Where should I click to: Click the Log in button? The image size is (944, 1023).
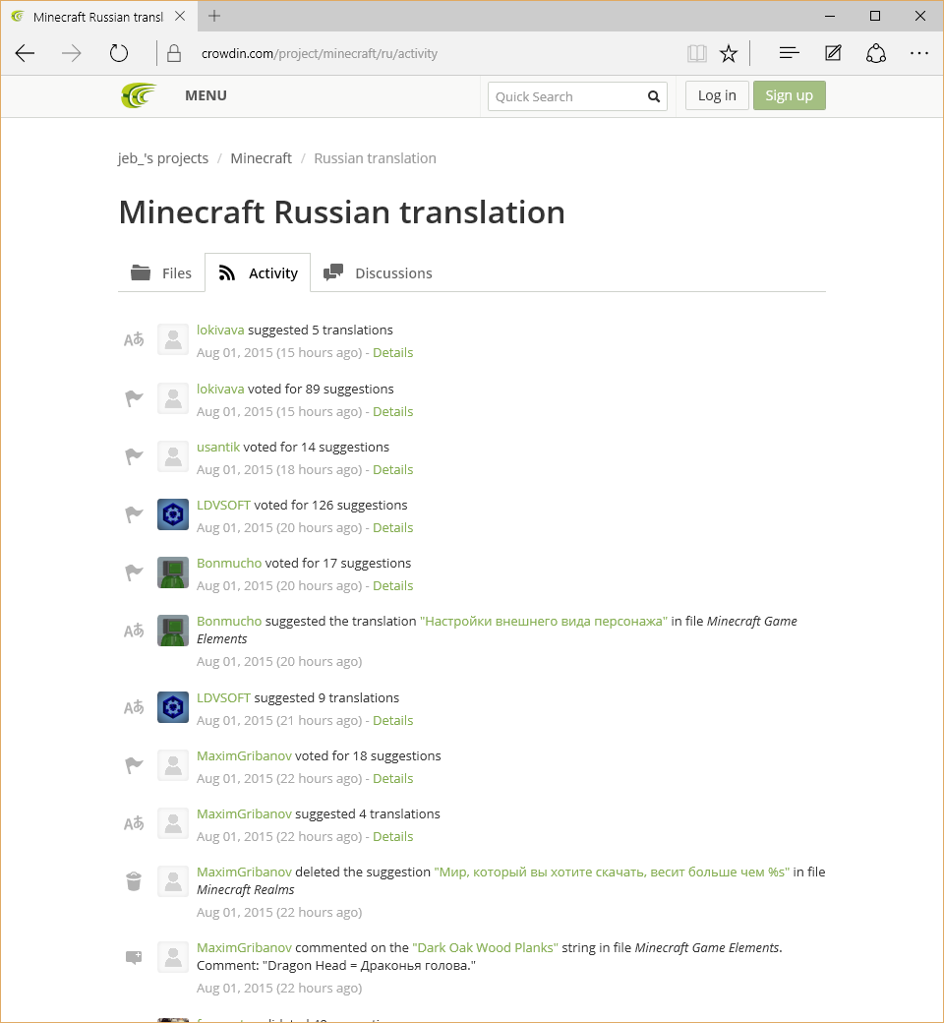click(x=717, y=95)
